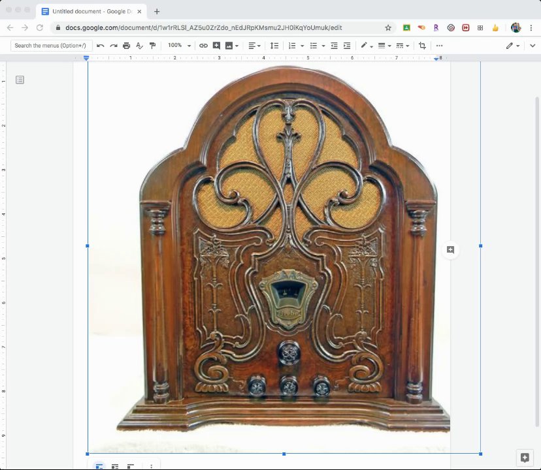Click the Insert image toolbar icon
541x470 pixels.
click(229, 46)
